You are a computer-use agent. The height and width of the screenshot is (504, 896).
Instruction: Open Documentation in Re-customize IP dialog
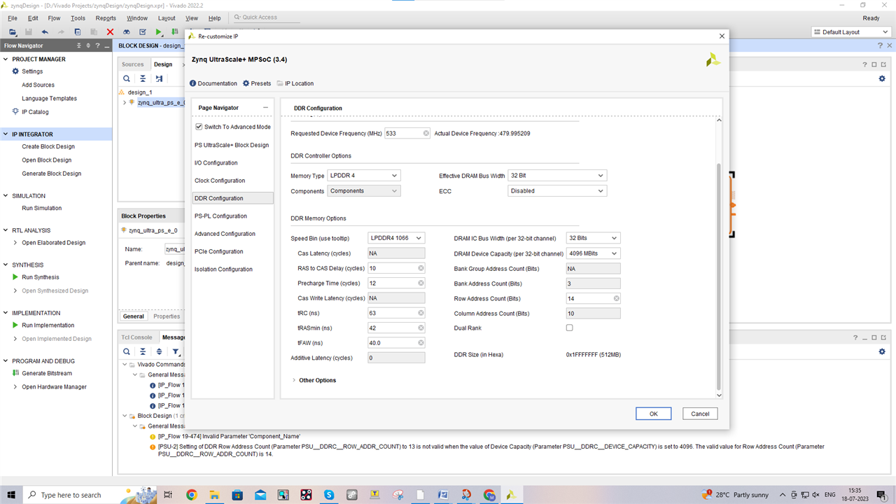tap(213, 83)
